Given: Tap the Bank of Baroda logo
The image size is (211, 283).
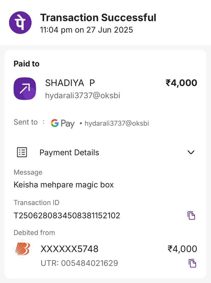Looking at the screenshot, I should [22, 249].
